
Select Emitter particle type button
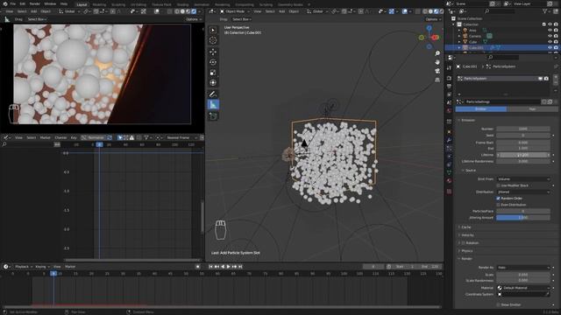(481, 108)
